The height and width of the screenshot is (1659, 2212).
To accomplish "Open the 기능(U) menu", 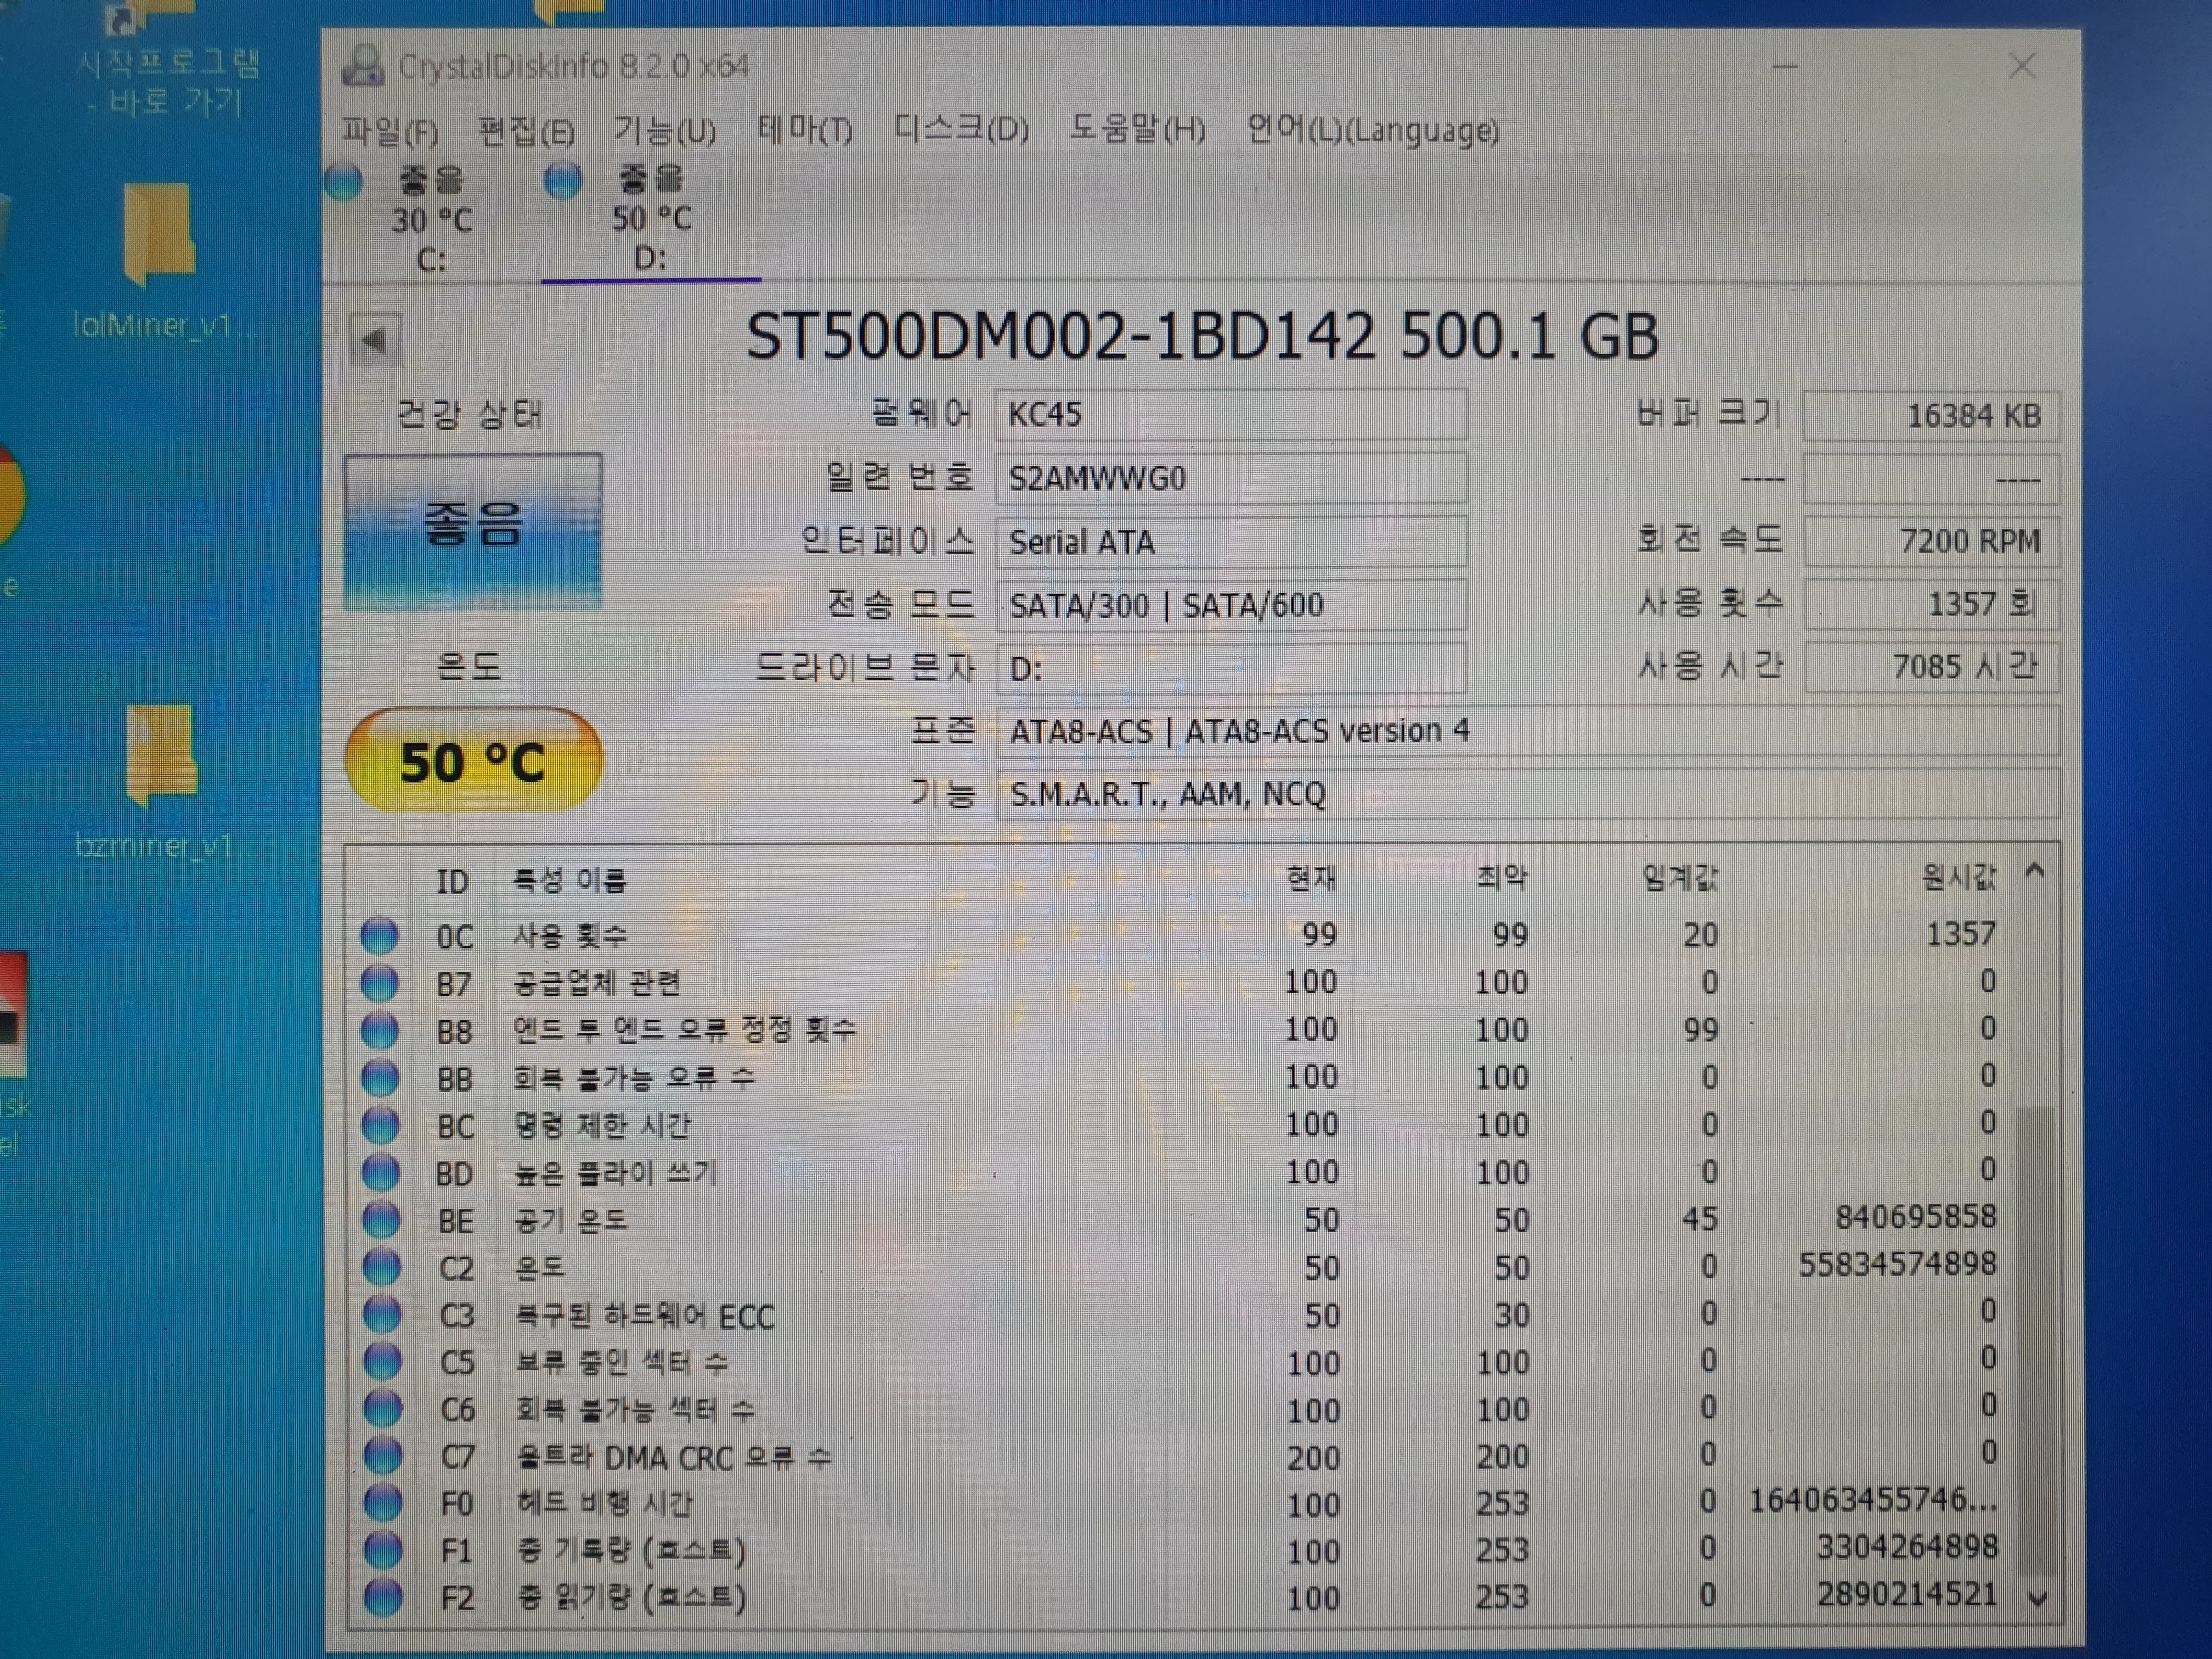I will pyautogui.click(x=664, y=131).
